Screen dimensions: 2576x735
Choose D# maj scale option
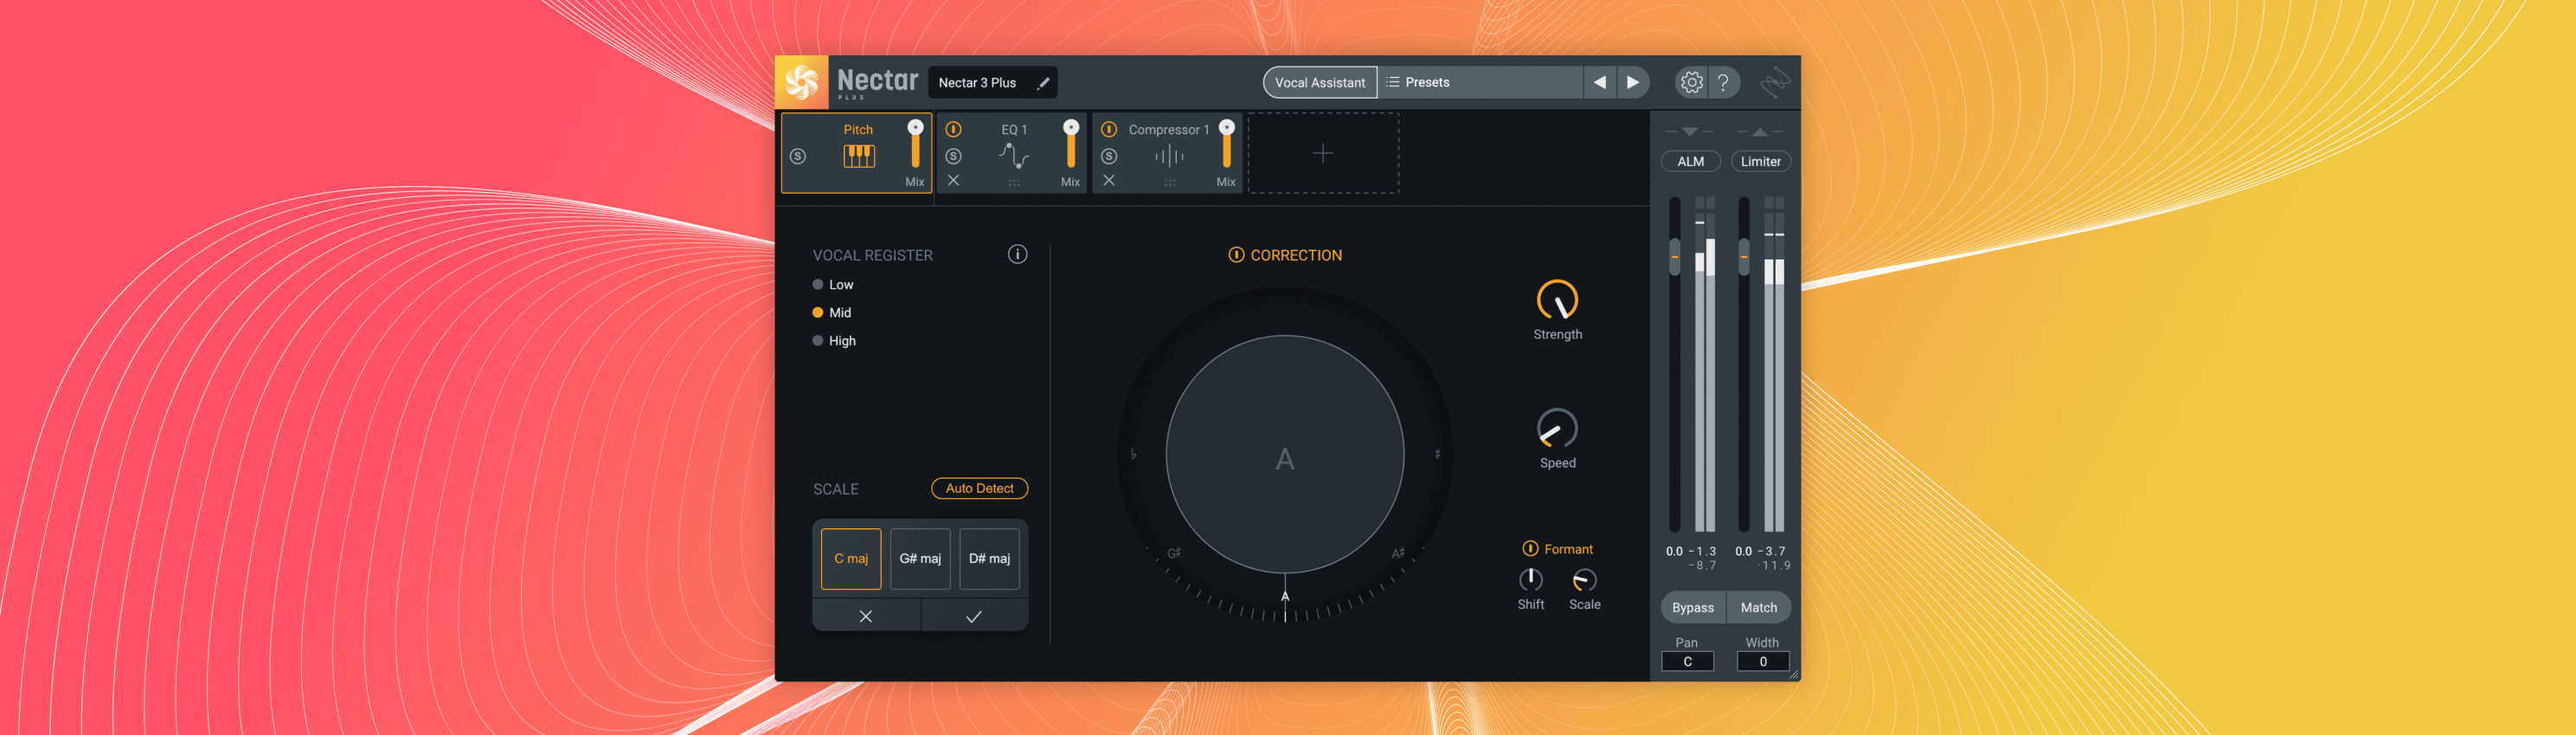[989, 559]
